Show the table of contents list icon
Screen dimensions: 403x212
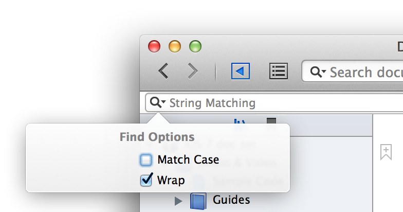[x=279, y=71]
